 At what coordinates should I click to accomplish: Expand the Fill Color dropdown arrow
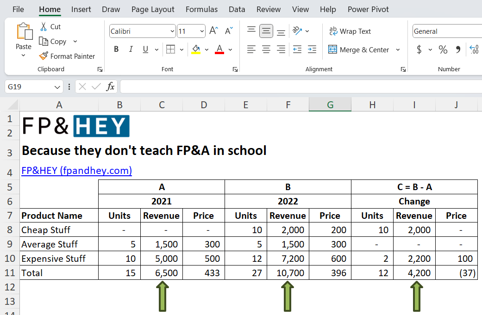[207, 49]
